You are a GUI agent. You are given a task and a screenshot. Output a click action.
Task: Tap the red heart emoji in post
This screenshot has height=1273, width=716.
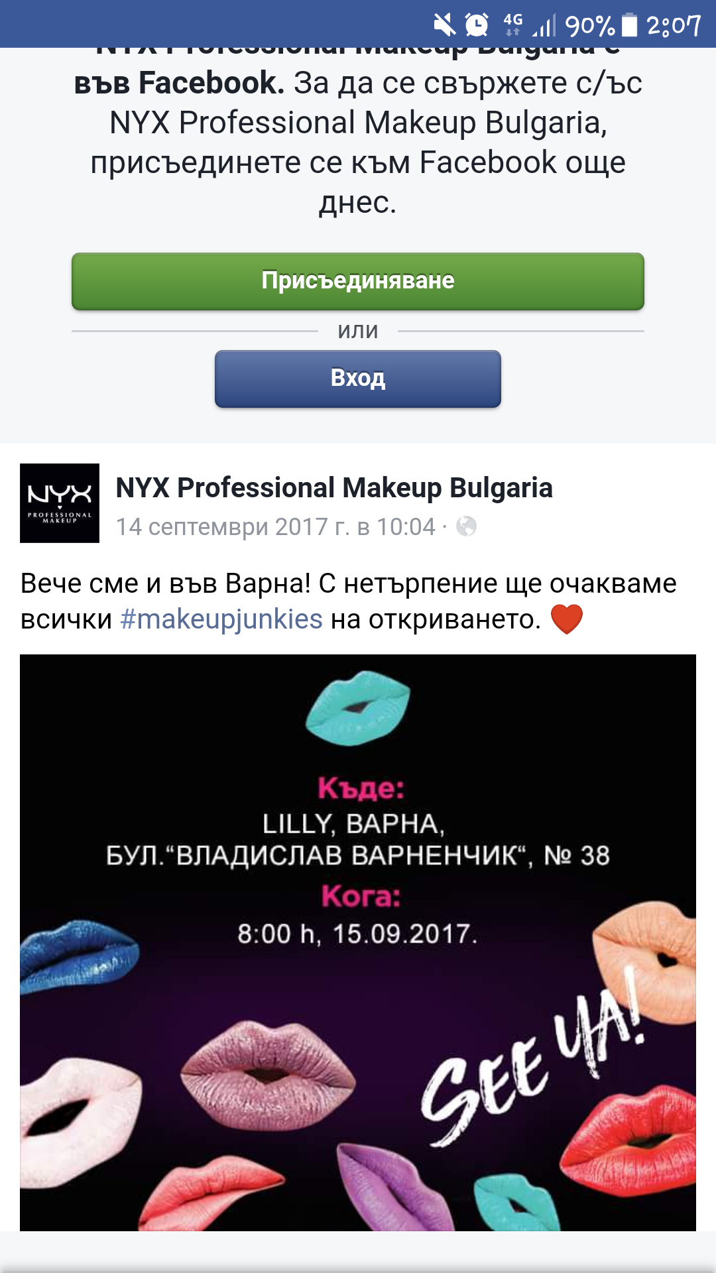pyautogui.click(x=567, y=619)
